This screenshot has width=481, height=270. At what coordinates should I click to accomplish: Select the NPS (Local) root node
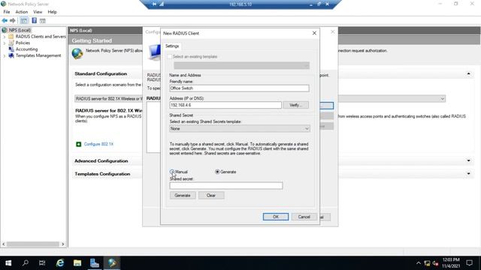click(x=20, y=30)
